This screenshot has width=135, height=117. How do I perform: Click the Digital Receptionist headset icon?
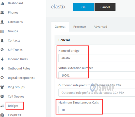[2, 78]
